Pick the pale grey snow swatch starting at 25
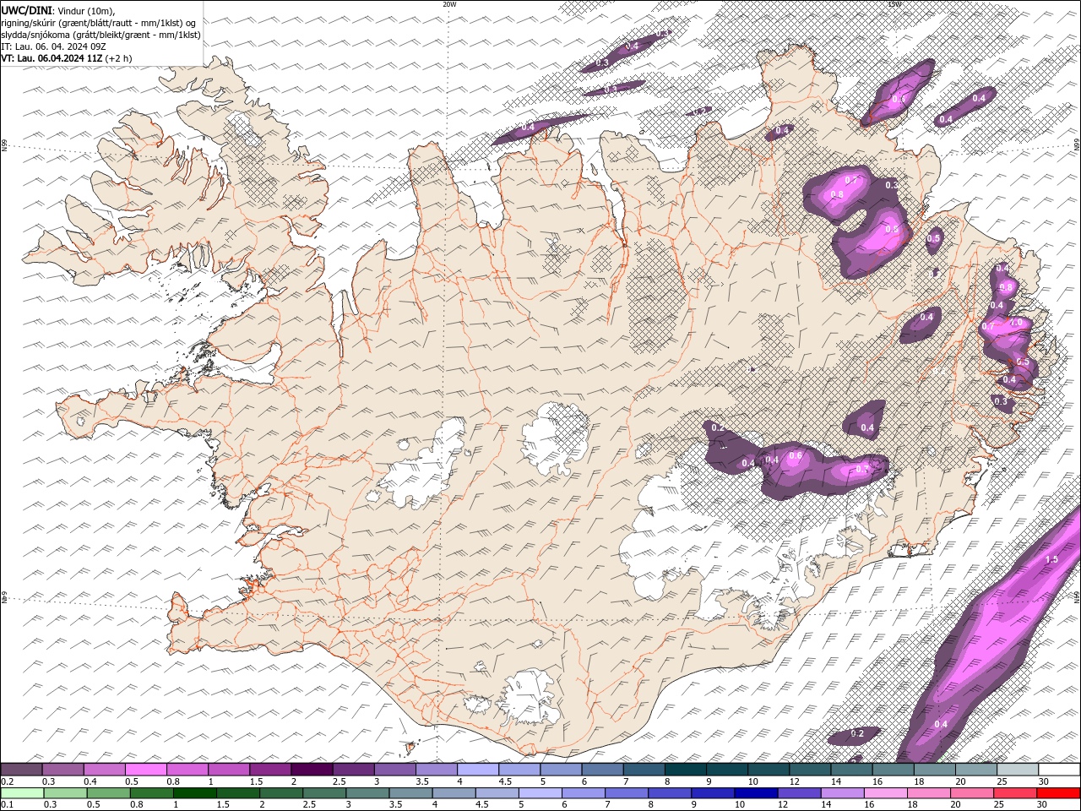Image resolution: width=1081 pixels, height=811 pixels. (1017, 770)
